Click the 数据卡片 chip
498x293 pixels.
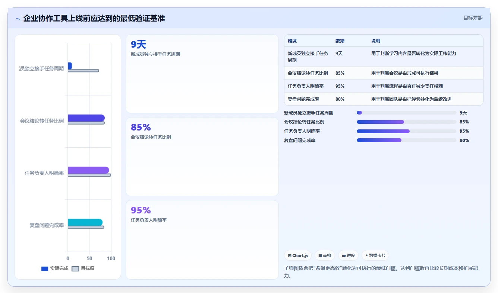(x=375, y=255)
